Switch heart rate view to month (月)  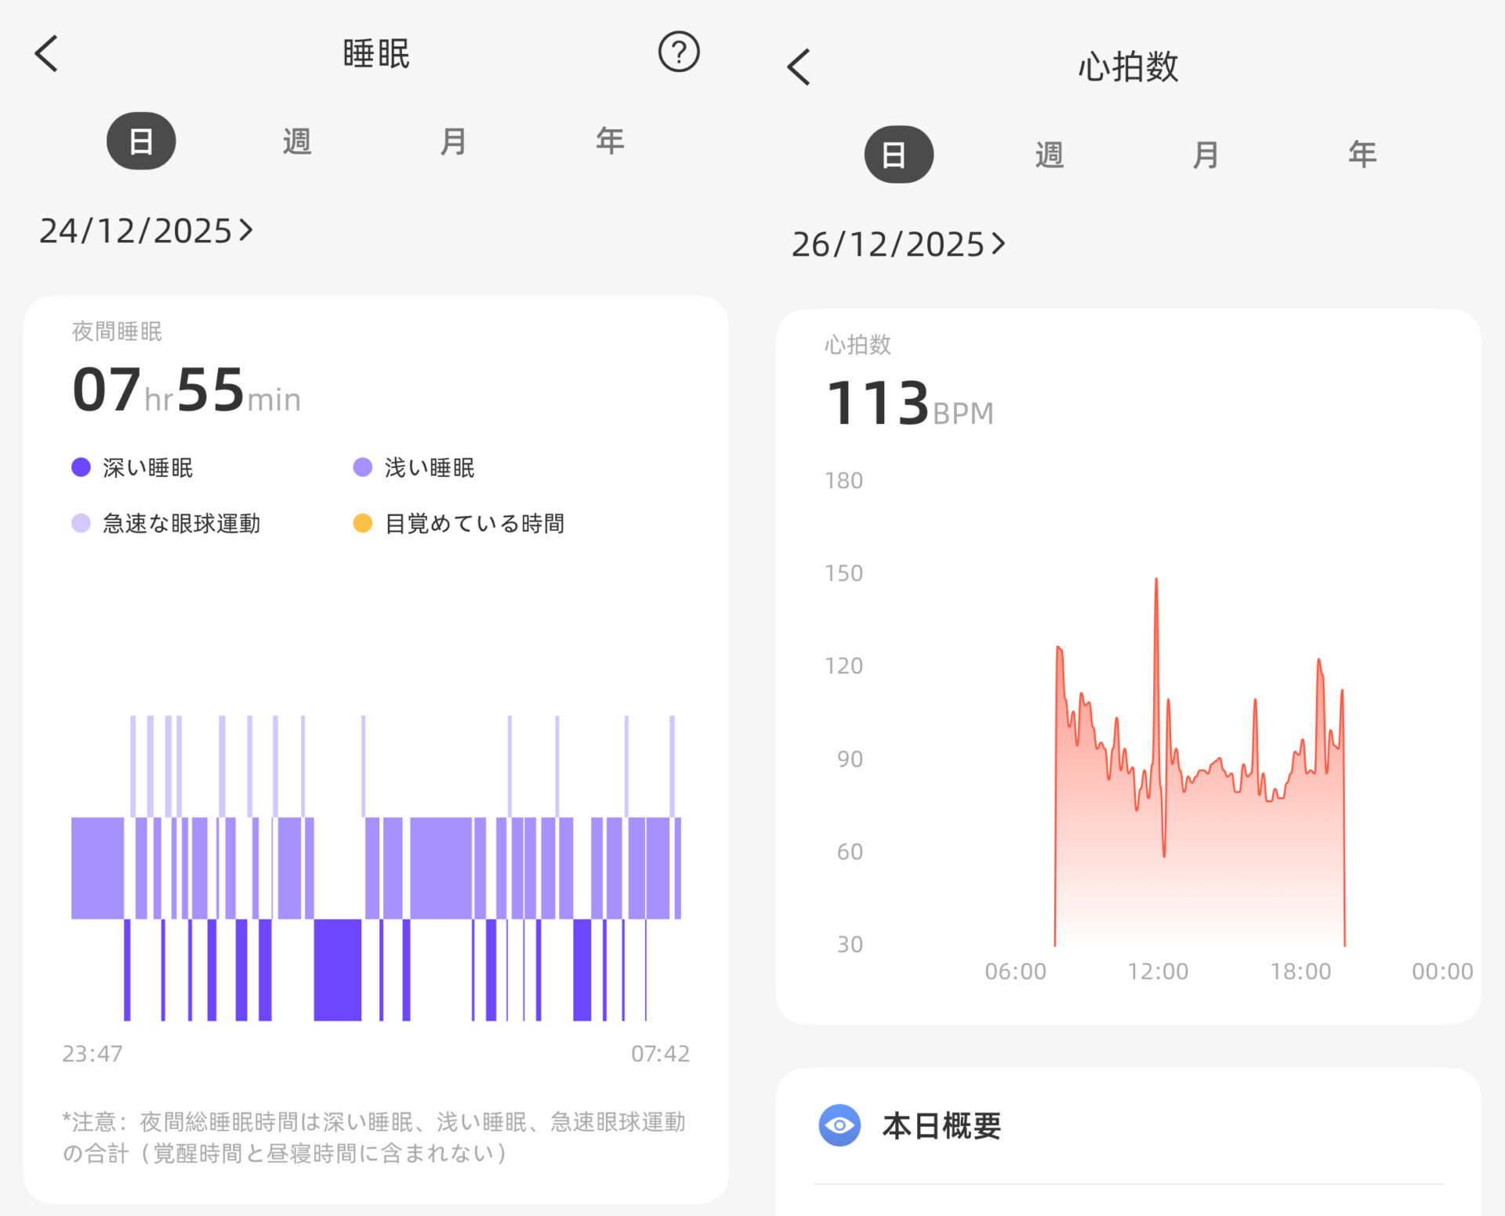(x=1205, y=154)
